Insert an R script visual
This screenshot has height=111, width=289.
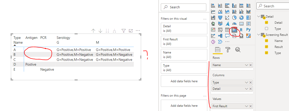click(241, 30)
